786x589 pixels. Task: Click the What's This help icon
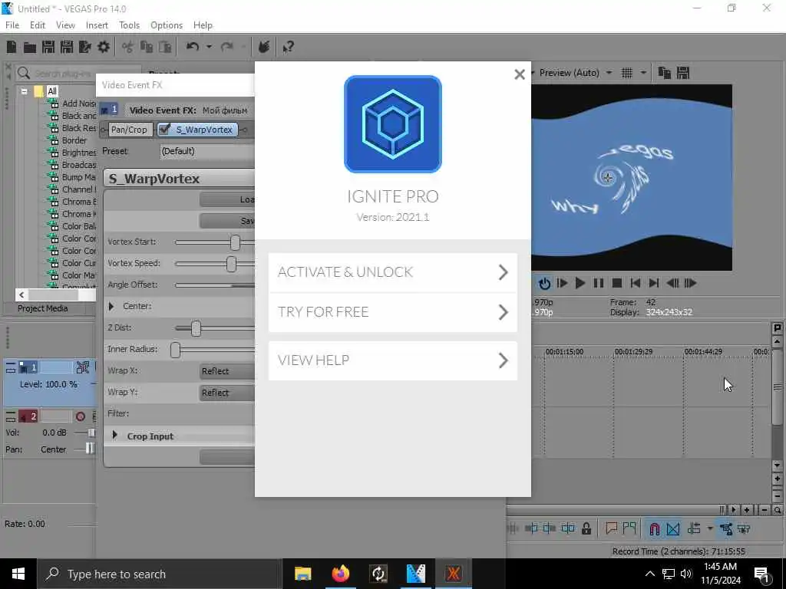(x=288, y=47)
